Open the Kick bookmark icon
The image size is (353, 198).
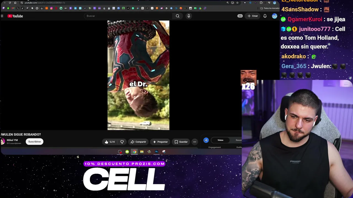[x=8, y=8]
